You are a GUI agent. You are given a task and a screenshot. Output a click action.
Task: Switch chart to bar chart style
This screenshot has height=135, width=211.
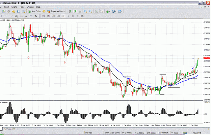tap(70, 11)
